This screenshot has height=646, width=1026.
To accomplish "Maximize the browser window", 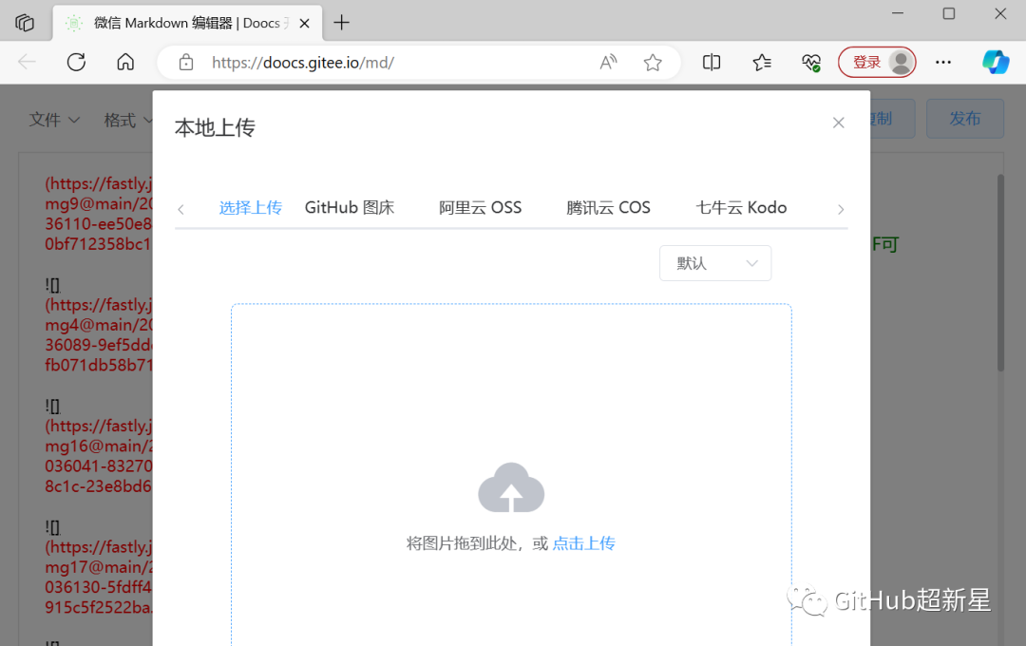I will 949,13.
